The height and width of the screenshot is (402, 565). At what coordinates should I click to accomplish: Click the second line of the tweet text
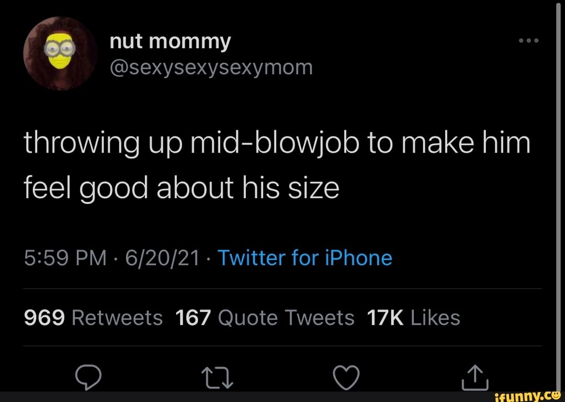tap(182, 188)
